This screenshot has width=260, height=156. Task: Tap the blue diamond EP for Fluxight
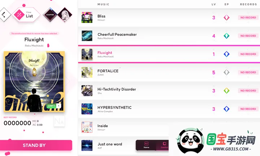click(226, 54)
